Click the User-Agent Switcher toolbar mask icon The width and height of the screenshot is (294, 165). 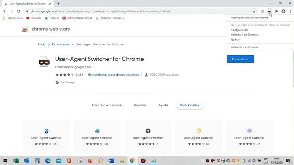click(270, 11)
